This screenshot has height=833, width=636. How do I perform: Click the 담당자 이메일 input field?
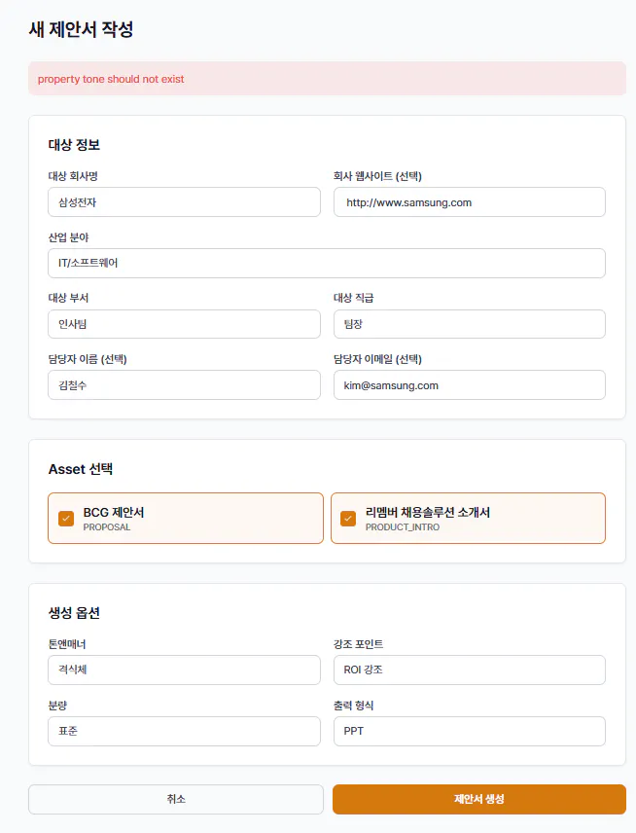click(x=469, y=384)
